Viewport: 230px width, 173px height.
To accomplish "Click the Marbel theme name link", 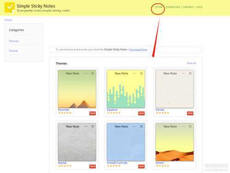I will click(x=62, y=163).
